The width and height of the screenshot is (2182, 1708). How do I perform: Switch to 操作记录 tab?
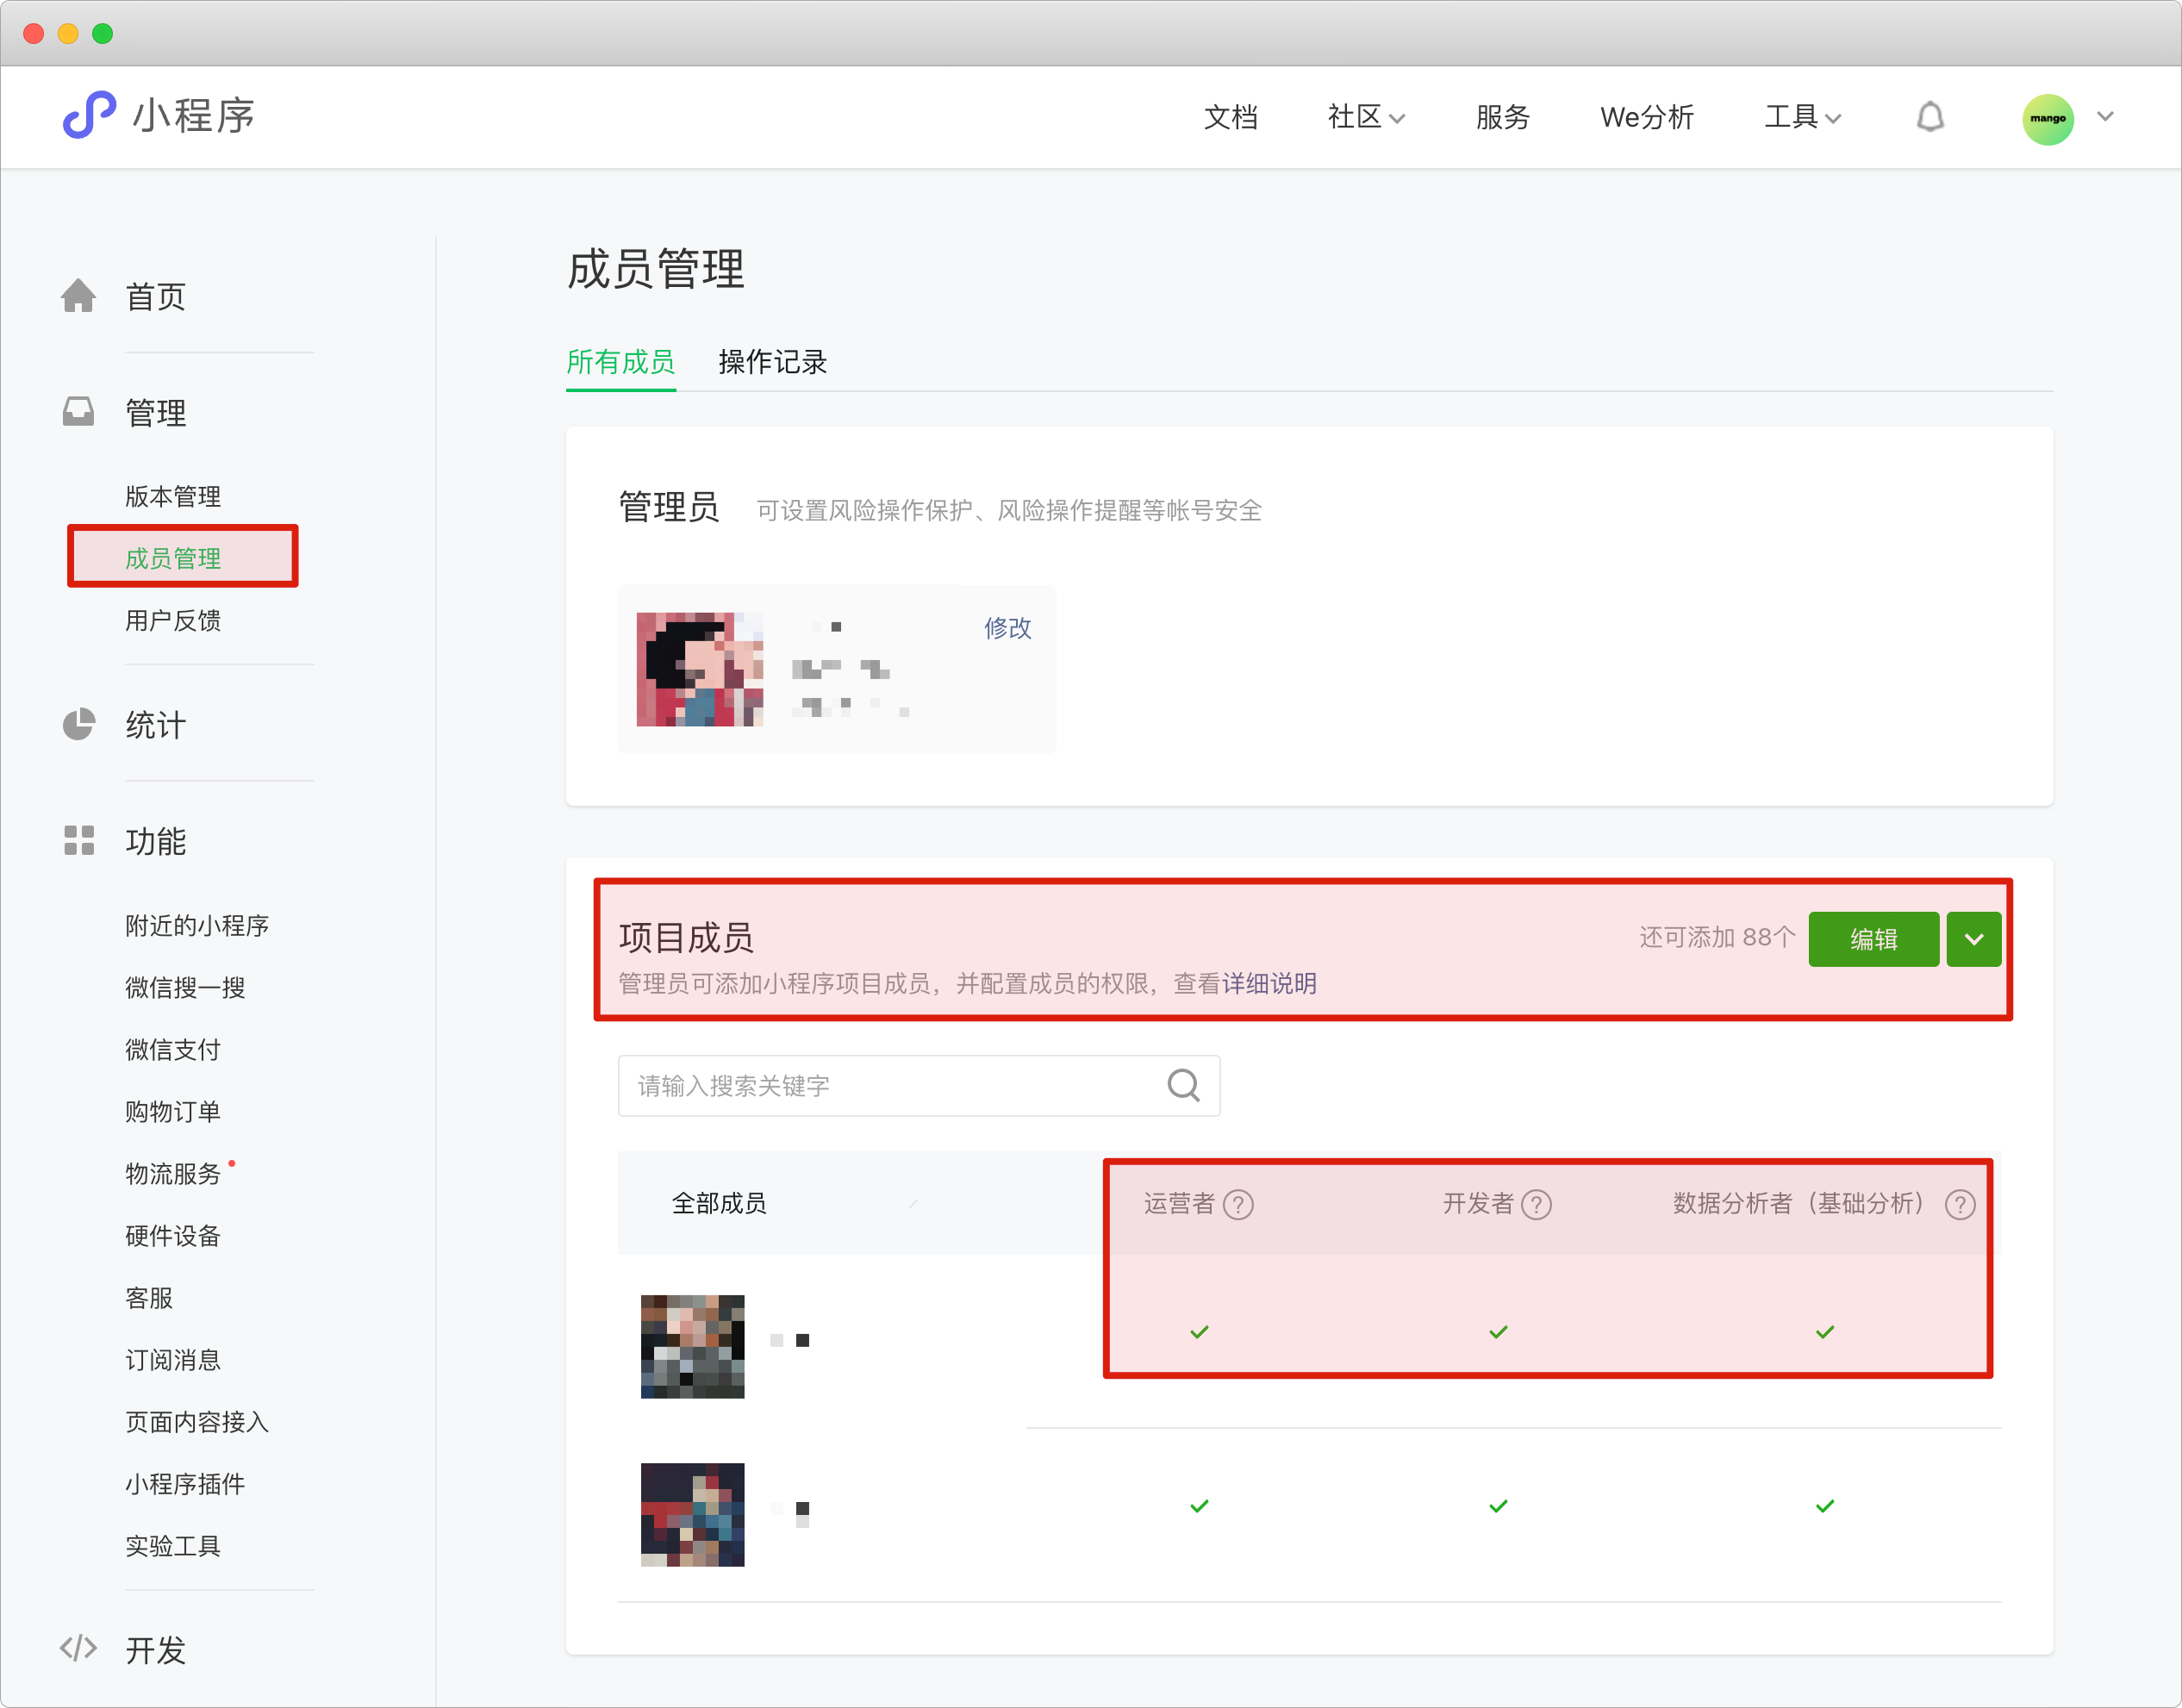tap(772, 362)
